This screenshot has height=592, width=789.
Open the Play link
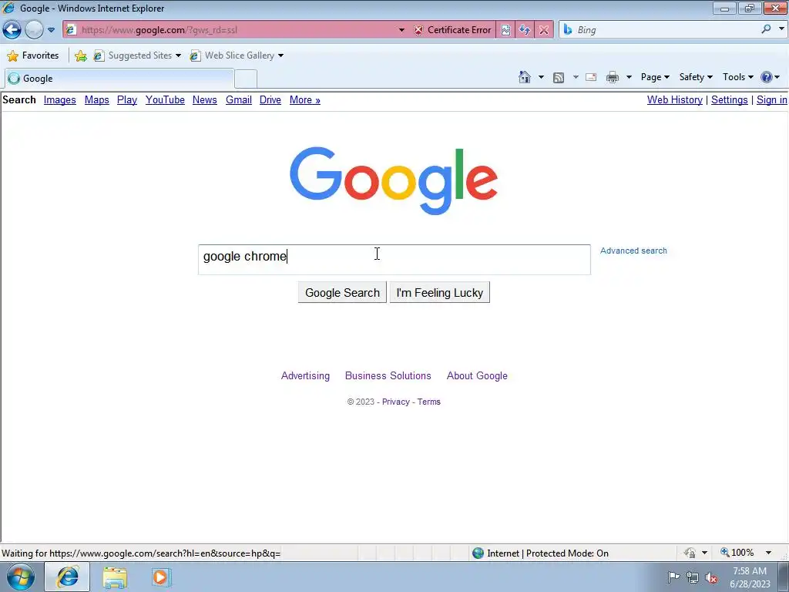click(x=127, y=99)
